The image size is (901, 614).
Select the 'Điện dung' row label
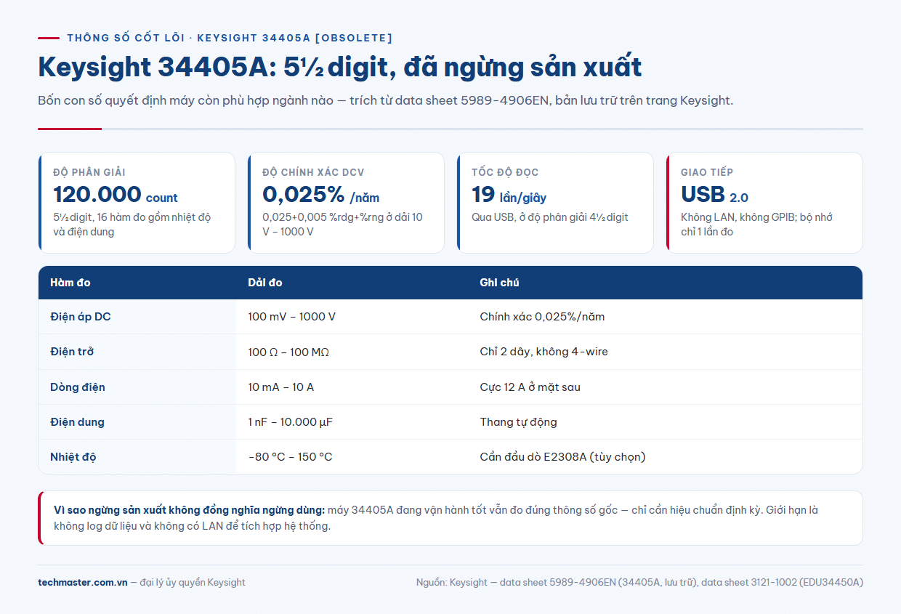pyautogui.click(x=77, y=422)
